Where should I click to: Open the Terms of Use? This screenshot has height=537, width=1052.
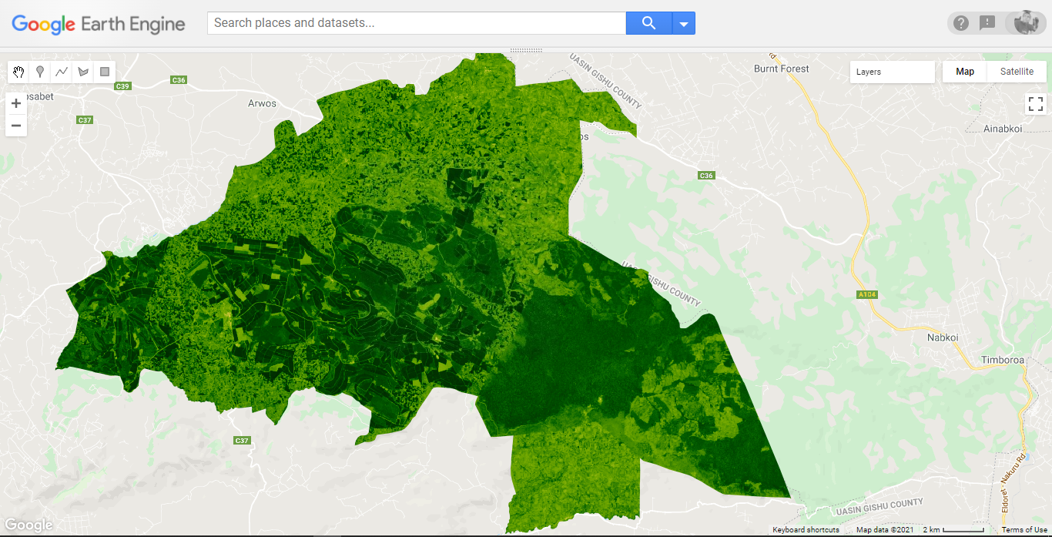tap(1023, 529)
